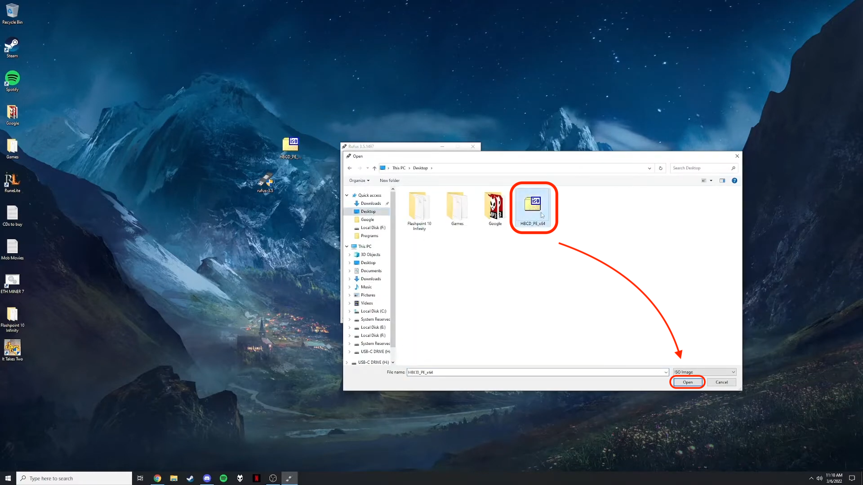Select Downloads under Quick access
863x485 pixels.
click(370, 203)
